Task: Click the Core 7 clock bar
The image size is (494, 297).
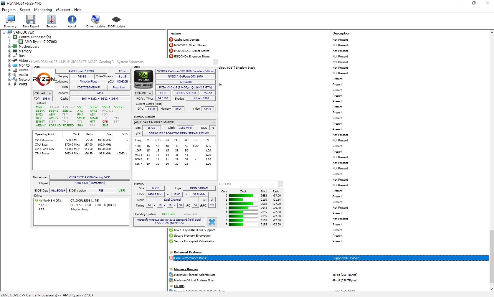Action: (x=243, y=224)
